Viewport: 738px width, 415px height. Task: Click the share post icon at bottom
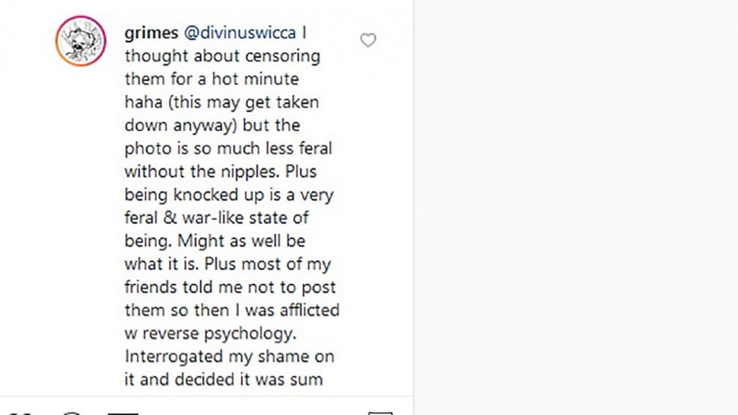122,412
